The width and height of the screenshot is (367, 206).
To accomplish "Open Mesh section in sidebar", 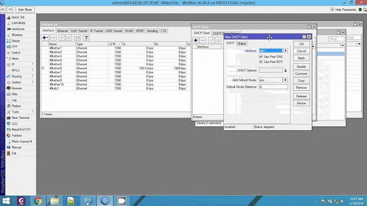I will point(15,59).
